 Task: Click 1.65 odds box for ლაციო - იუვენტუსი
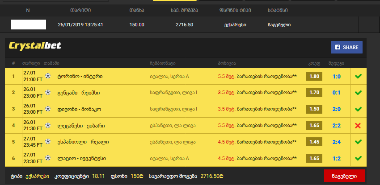314,158
